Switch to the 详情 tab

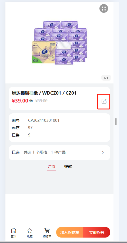(x=51, y=167)
